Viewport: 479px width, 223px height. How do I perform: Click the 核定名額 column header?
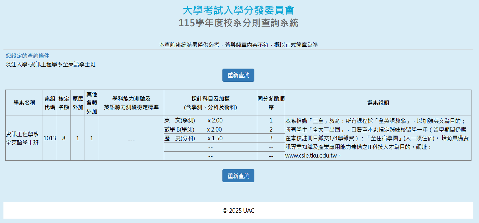pos(64,103)
